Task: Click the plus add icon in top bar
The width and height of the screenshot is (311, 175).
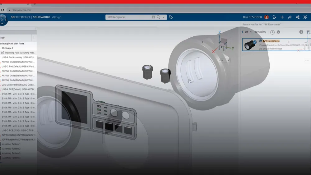Action: click(282, 17)
